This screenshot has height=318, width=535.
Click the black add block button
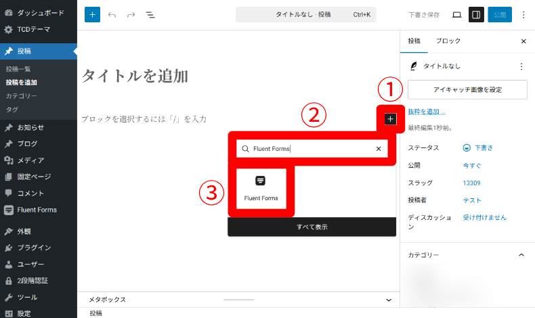click(x=390, y=119)
